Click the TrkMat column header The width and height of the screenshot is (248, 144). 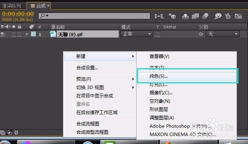coord(169,27)
